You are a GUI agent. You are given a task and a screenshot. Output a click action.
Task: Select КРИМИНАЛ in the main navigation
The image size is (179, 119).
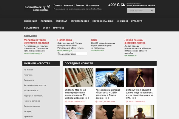click(61, 21)
